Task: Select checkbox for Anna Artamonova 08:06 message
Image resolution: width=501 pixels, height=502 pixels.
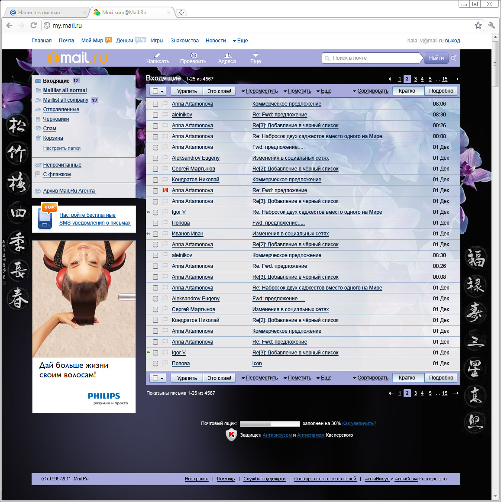Action: (x=155, y=104)
